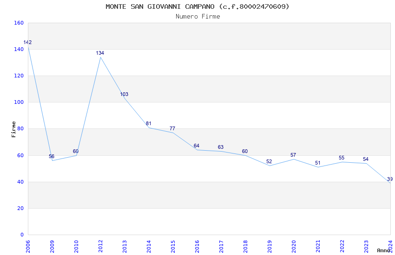395x255 pixels.
Task: Click y-axis tick label 80
Action: click(x=20, y=128)
